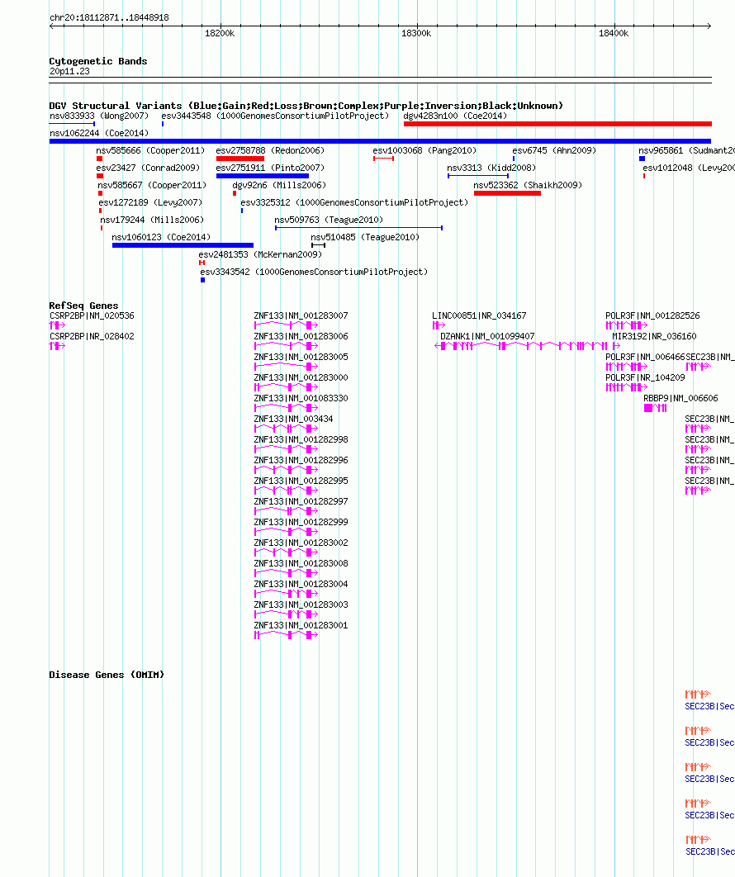Click the CSRP2BP|NM_020536 gene label
This screenshot has height=877, width=735.
pos(92,315)
